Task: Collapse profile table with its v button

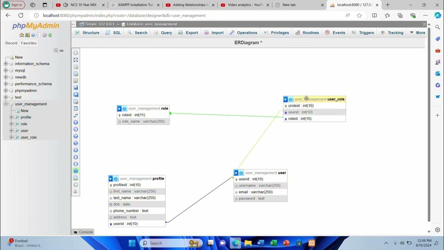Action: point(111,178)
